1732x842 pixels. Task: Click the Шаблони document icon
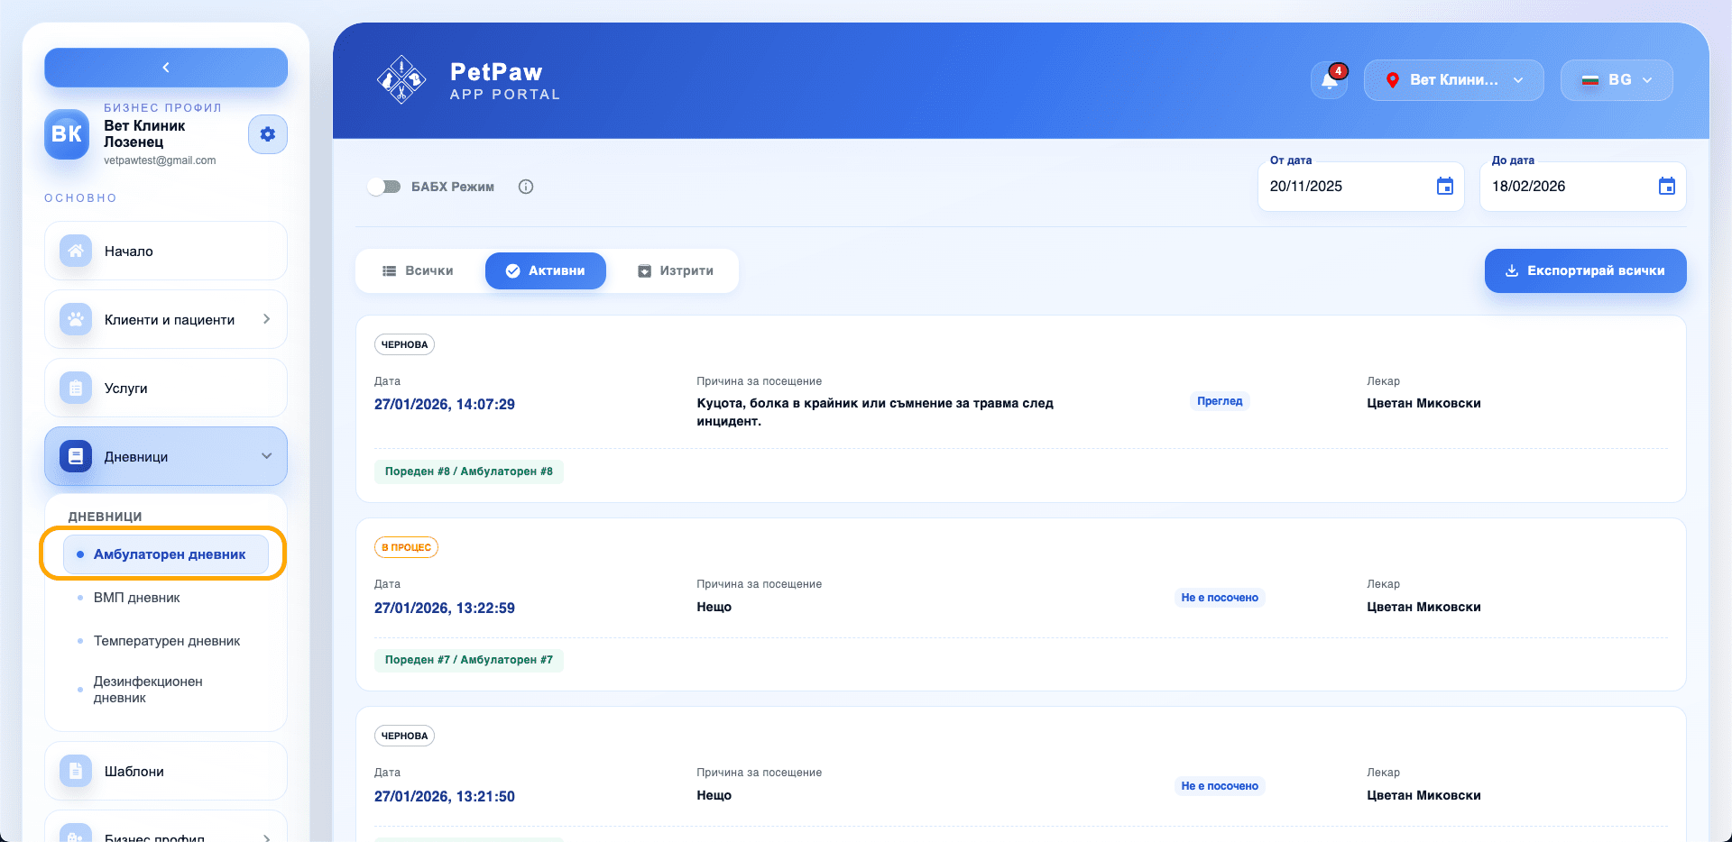pos(76,771)
